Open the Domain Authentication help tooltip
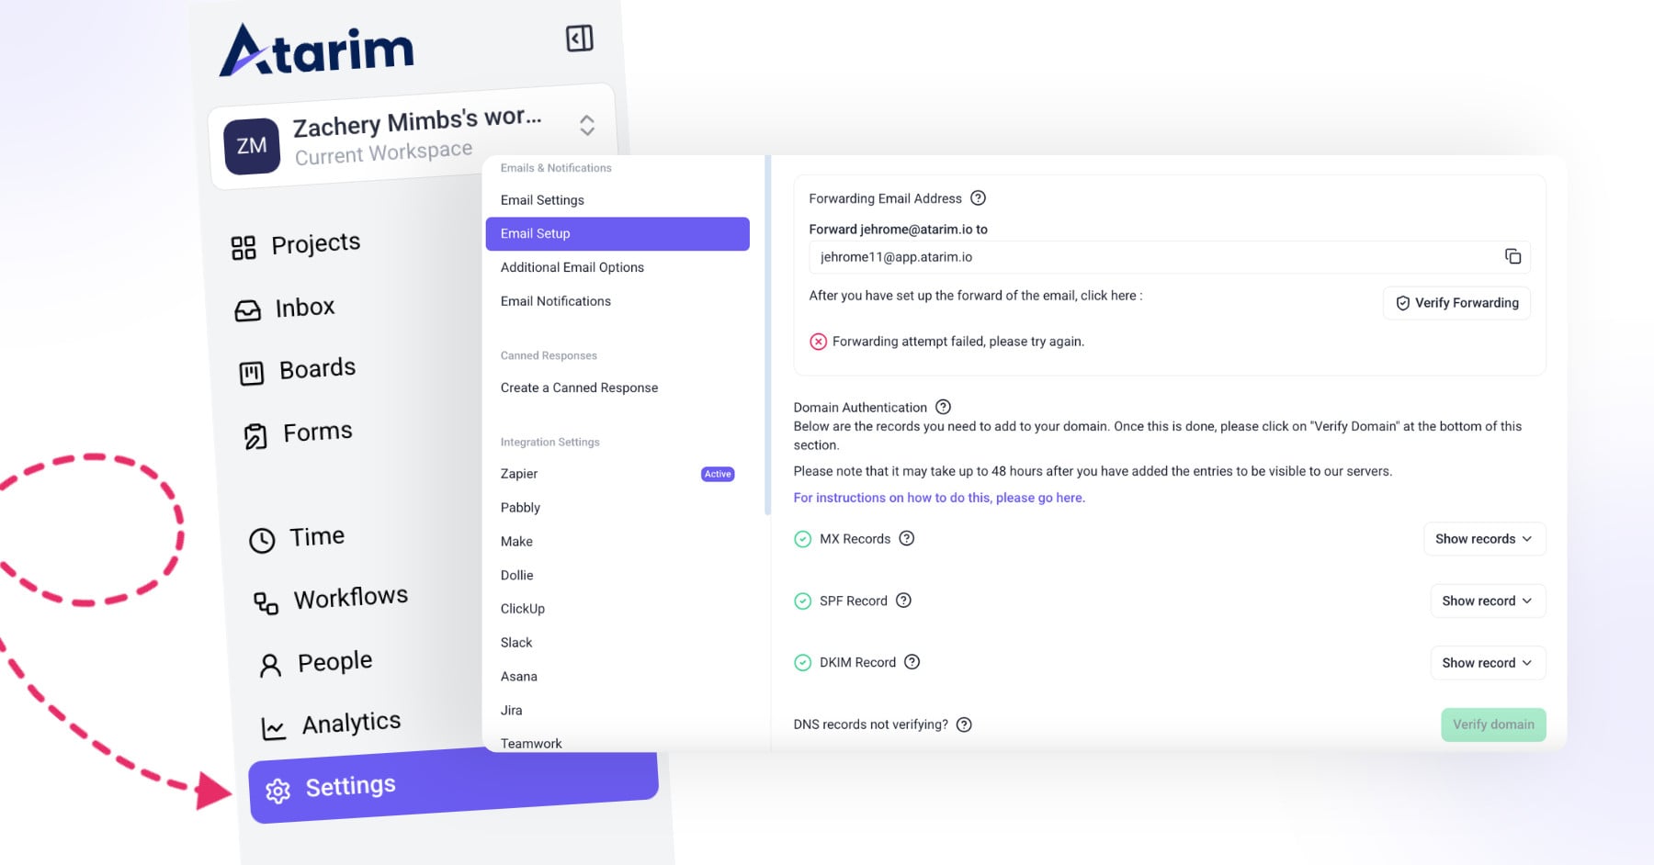 (x=943, y=407)
